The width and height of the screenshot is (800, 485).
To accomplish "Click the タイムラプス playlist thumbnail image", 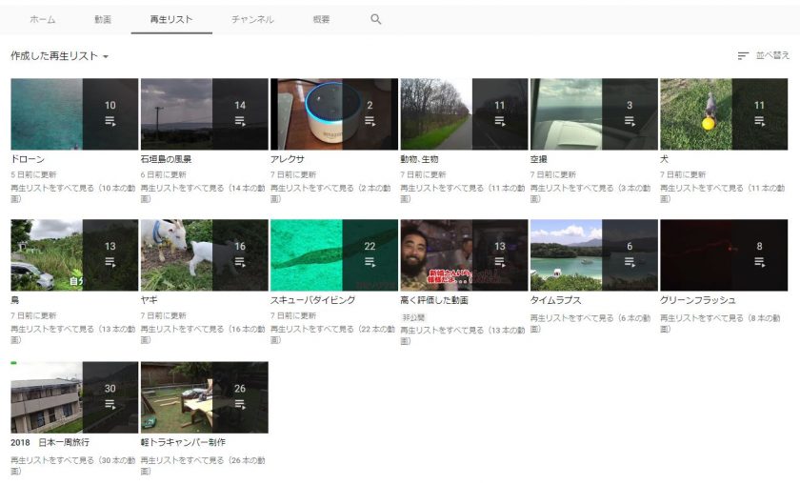I will 567,255.
